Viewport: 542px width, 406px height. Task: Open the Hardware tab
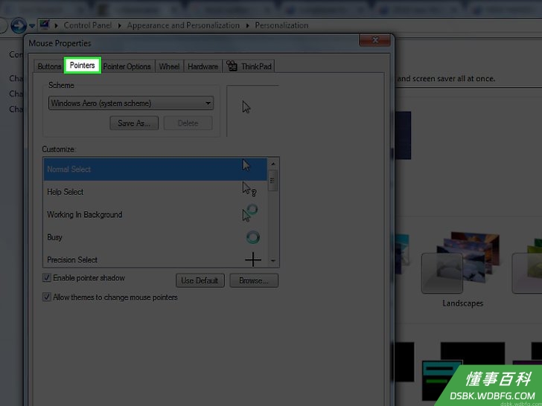(x=203, y=66)
